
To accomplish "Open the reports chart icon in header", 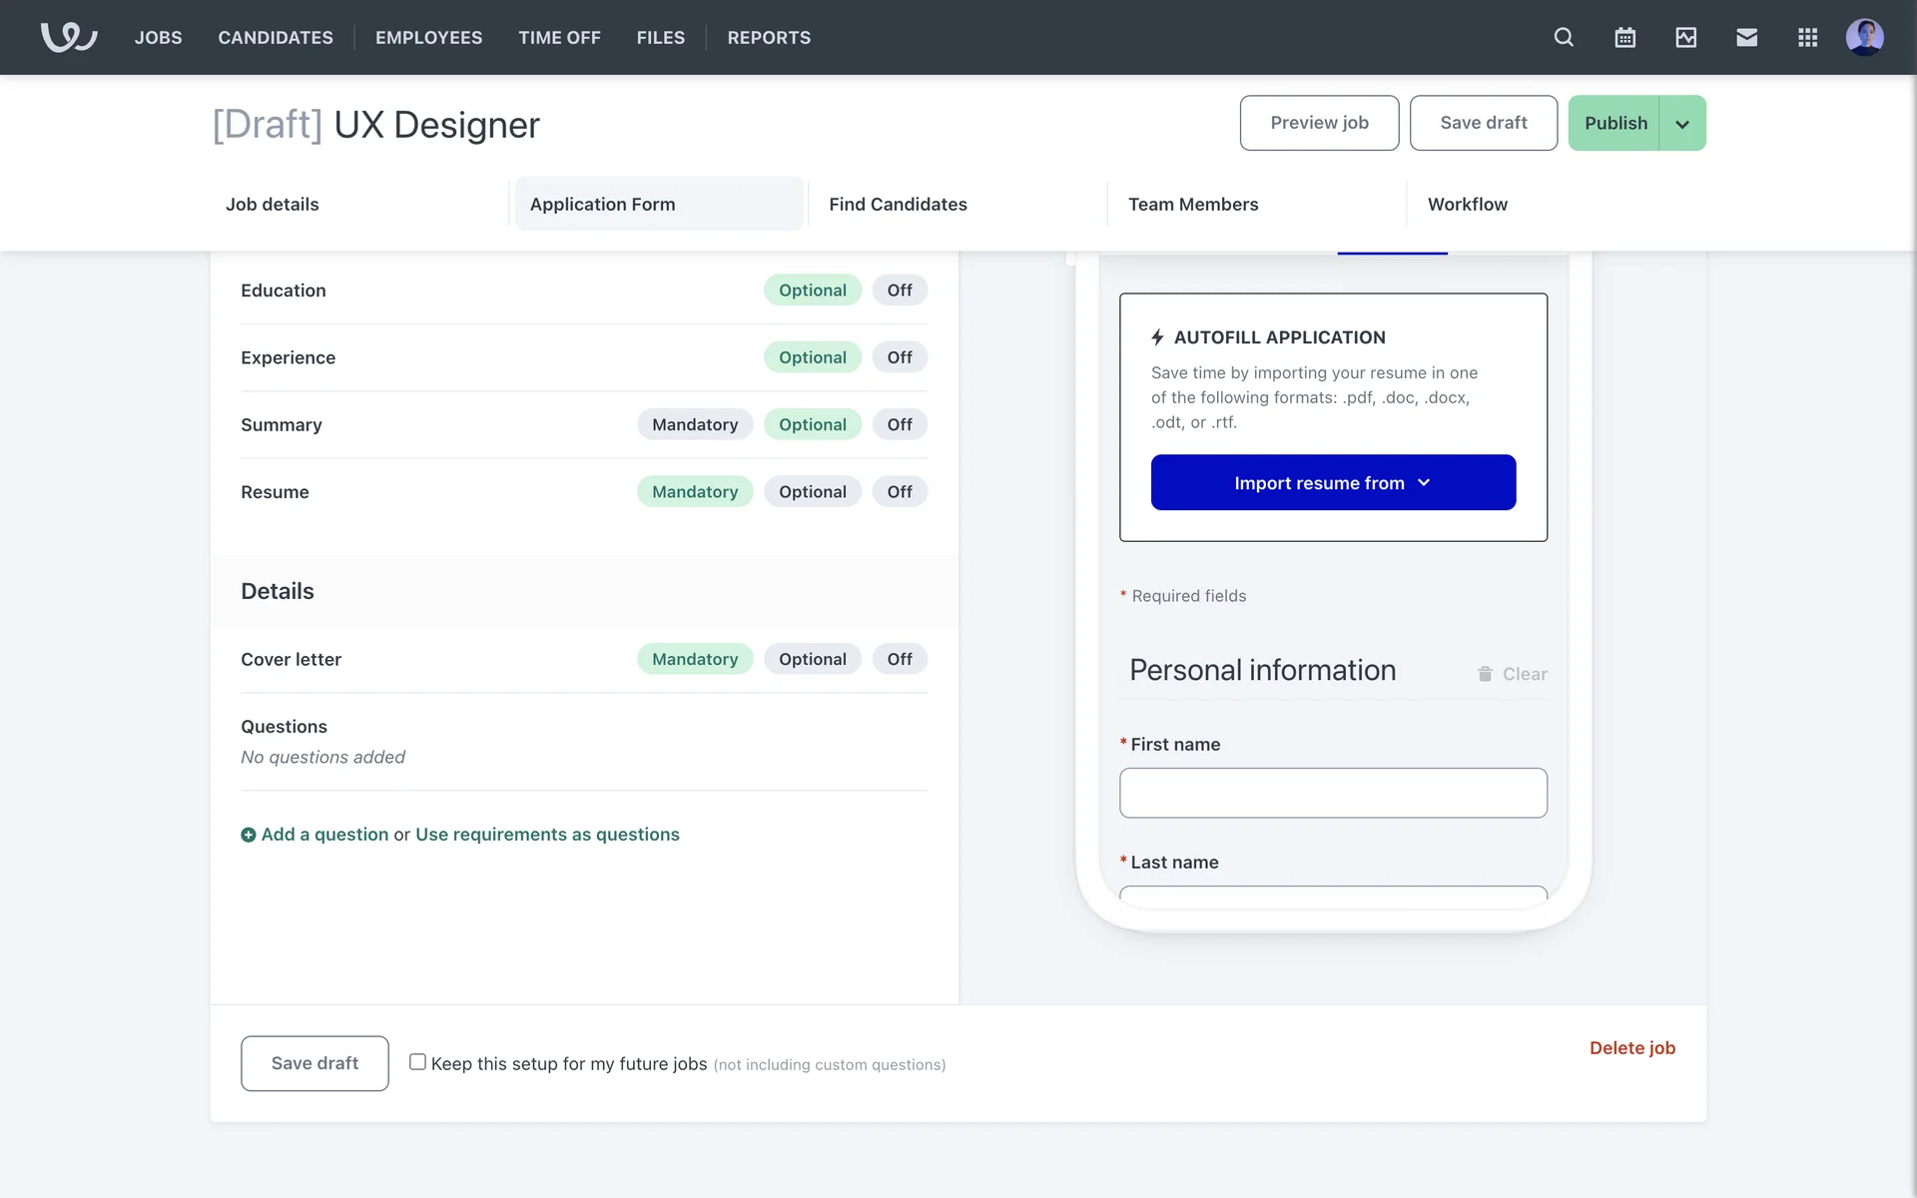I will (x=1685, y=37).
